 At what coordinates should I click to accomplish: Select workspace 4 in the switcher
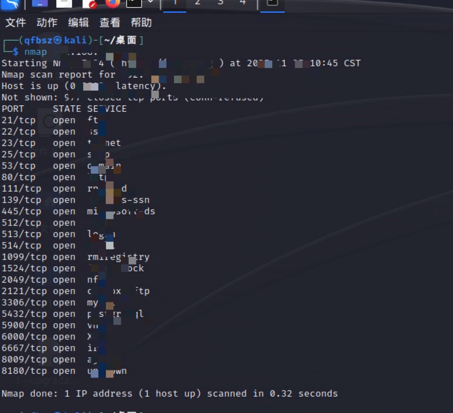coord(243,3)
